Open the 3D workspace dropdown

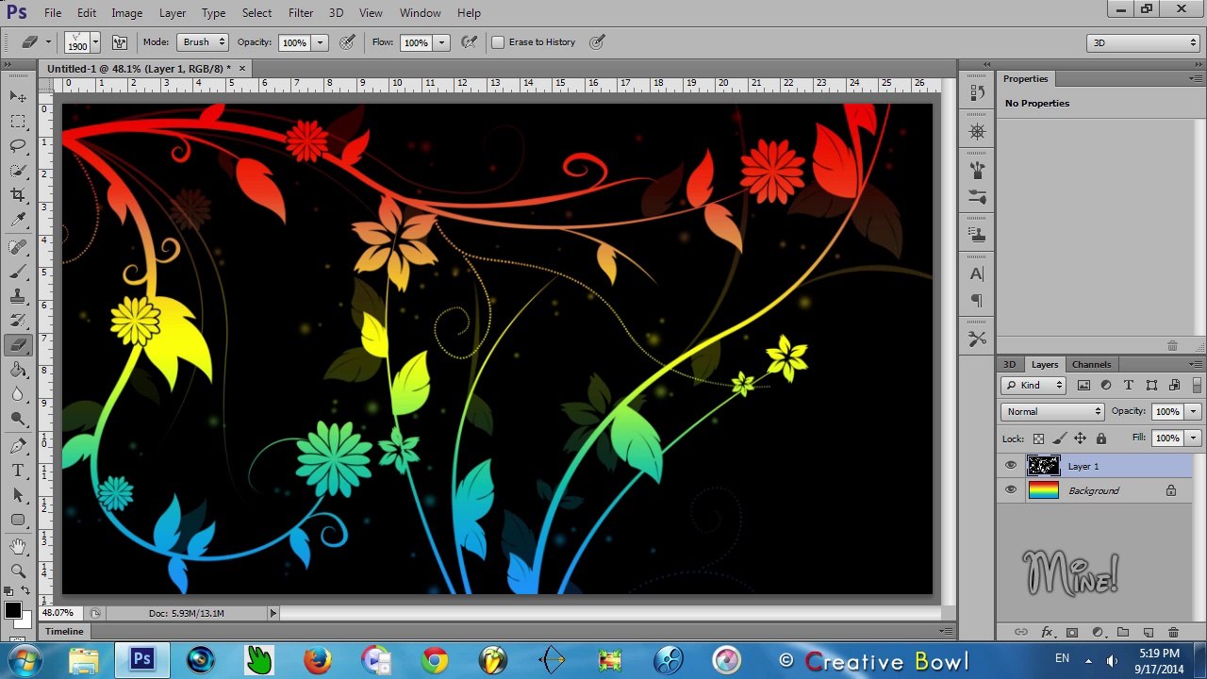point(1143,42)
